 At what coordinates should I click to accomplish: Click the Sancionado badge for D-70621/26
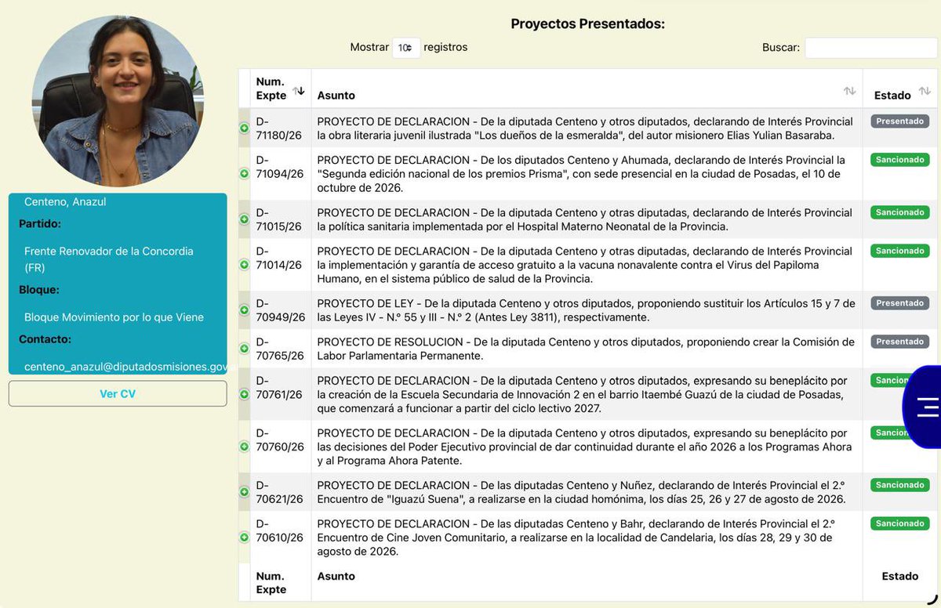pyautogui.click(x=900, y=485)
